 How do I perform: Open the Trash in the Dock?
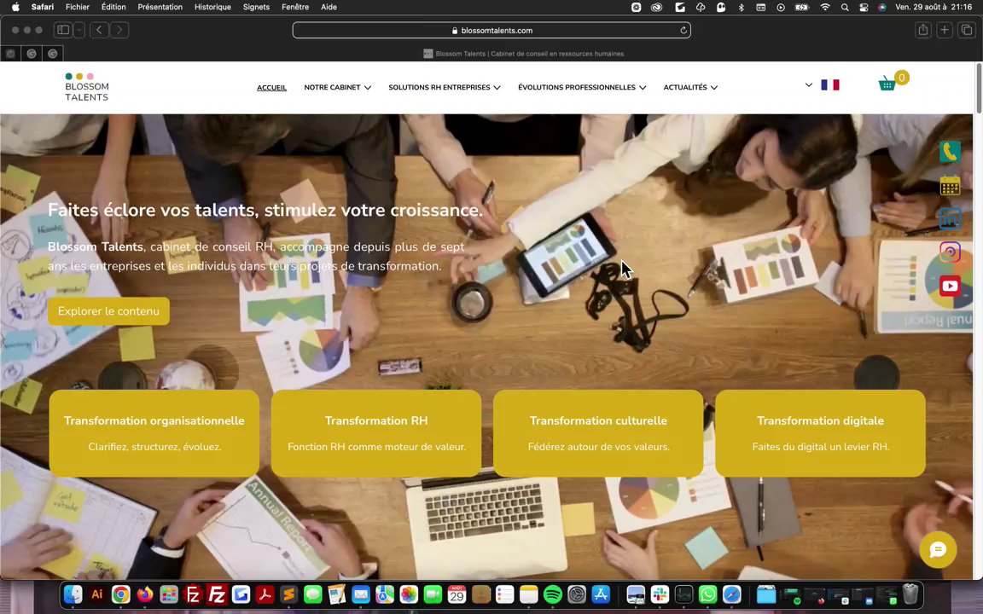[x=910, y=594]
